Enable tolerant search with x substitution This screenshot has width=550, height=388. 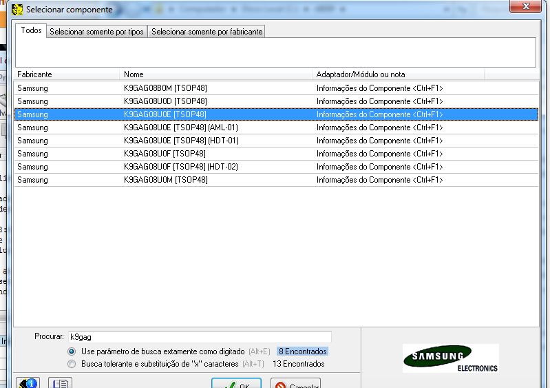point(72,364)
